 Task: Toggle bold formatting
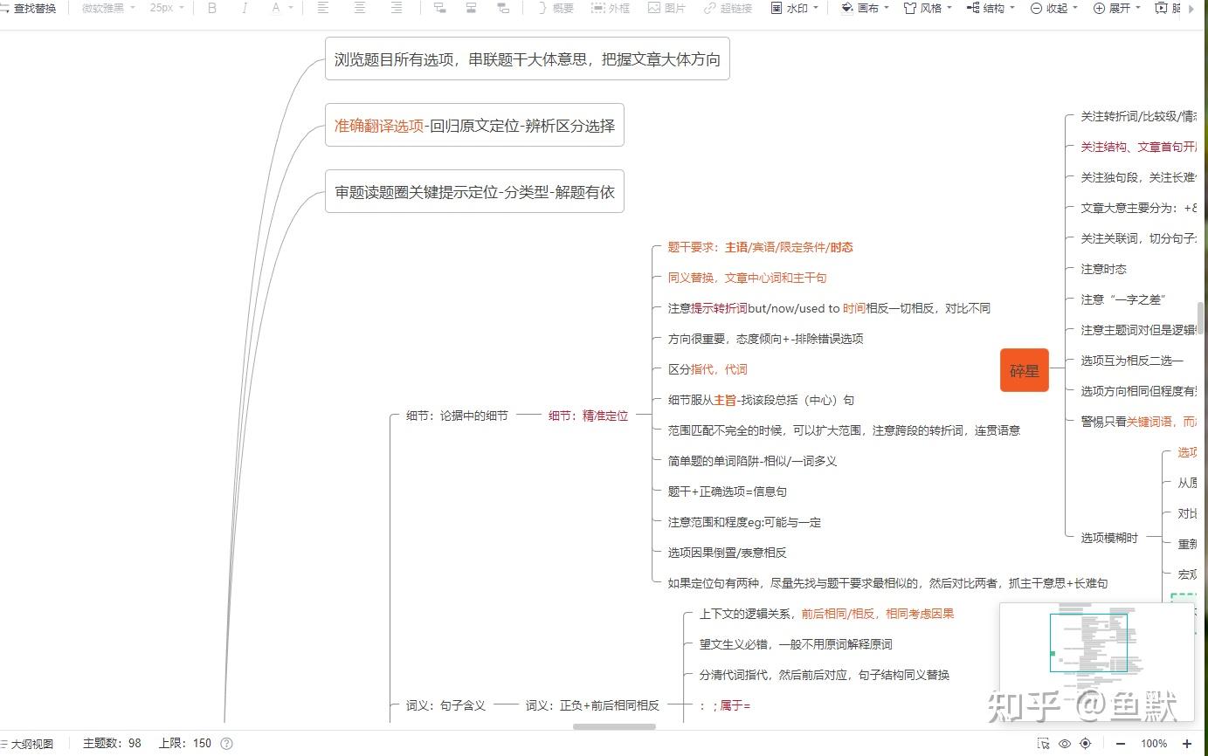pyautogui.click(x=211, y=8)
